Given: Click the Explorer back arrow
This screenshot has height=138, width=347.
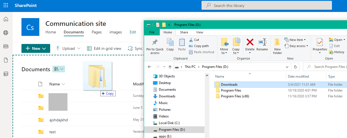Looking at the screenshot, I should pos(150,67).
